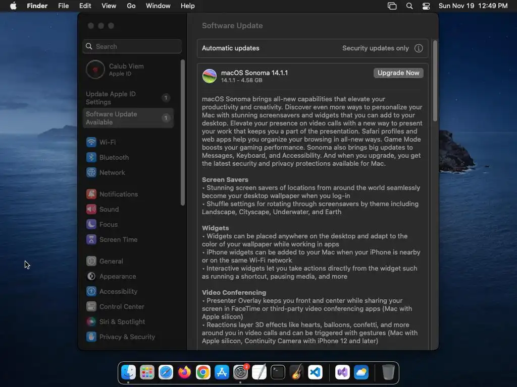Open Wi-Fi settings icon in sidebar
The width and height of the screenshot is (517, 387).
point(91,142)
